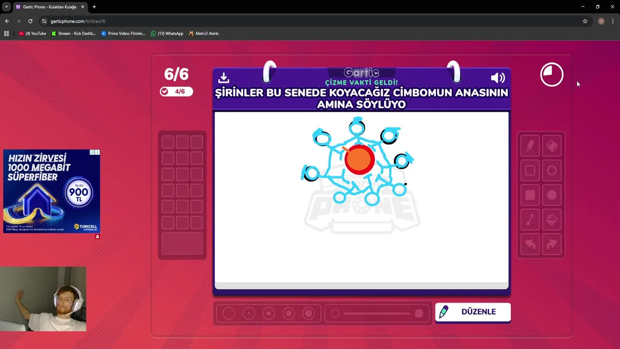Choose the smallest brush size circle
620x349 pixels.
click(229, 314)
